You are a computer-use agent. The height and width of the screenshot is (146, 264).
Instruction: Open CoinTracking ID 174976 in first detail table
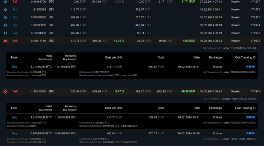(250, 67)
